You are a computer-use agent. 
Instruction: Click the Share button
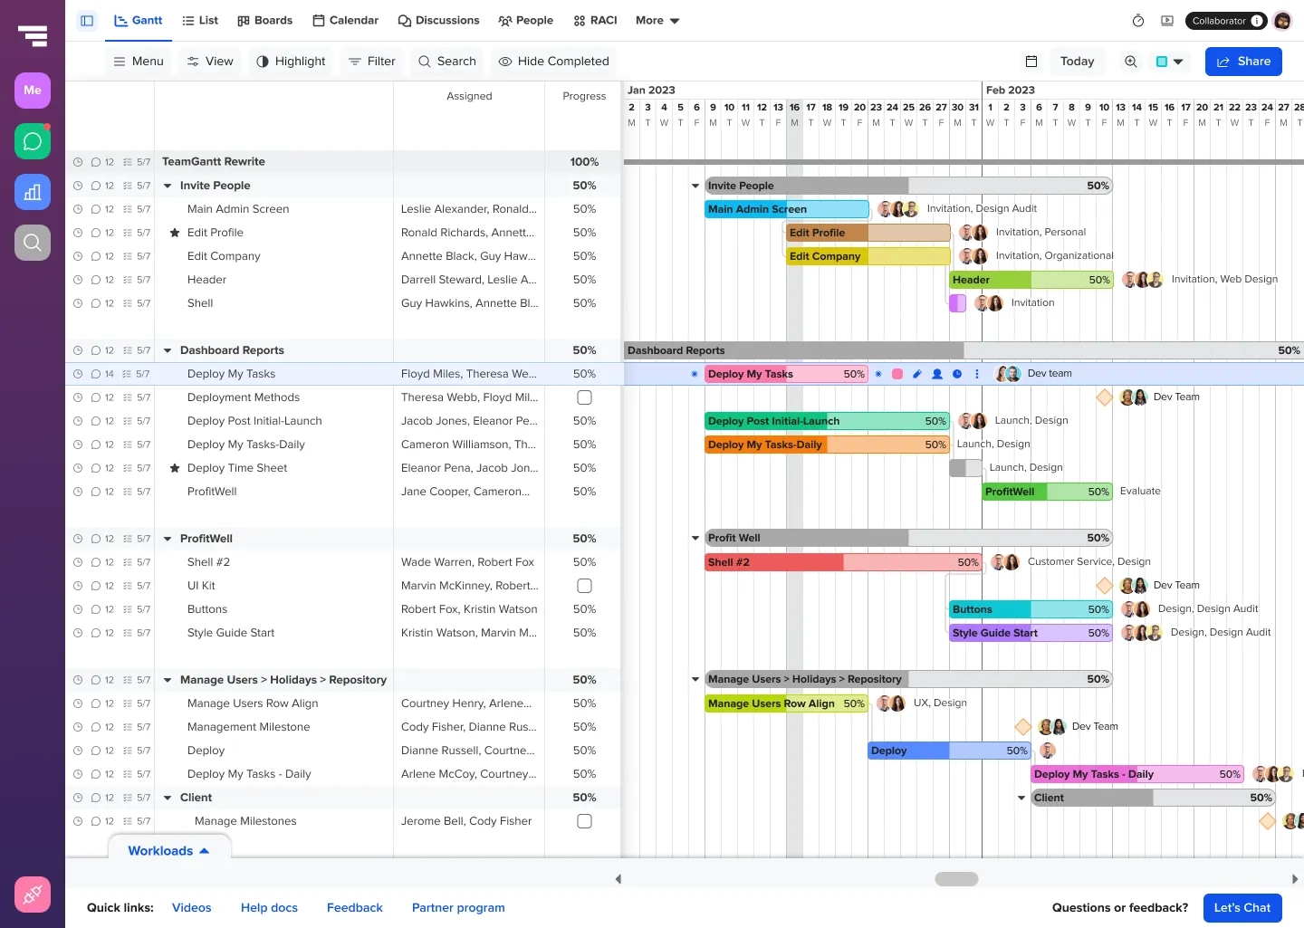coord(1243,61)
